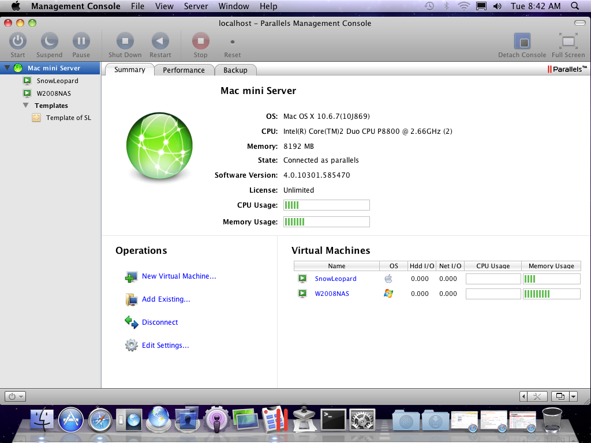The height and width of the screenshot is (443, 591).
Task: Open Terminal from the Dock
Action: click(333, 419)
